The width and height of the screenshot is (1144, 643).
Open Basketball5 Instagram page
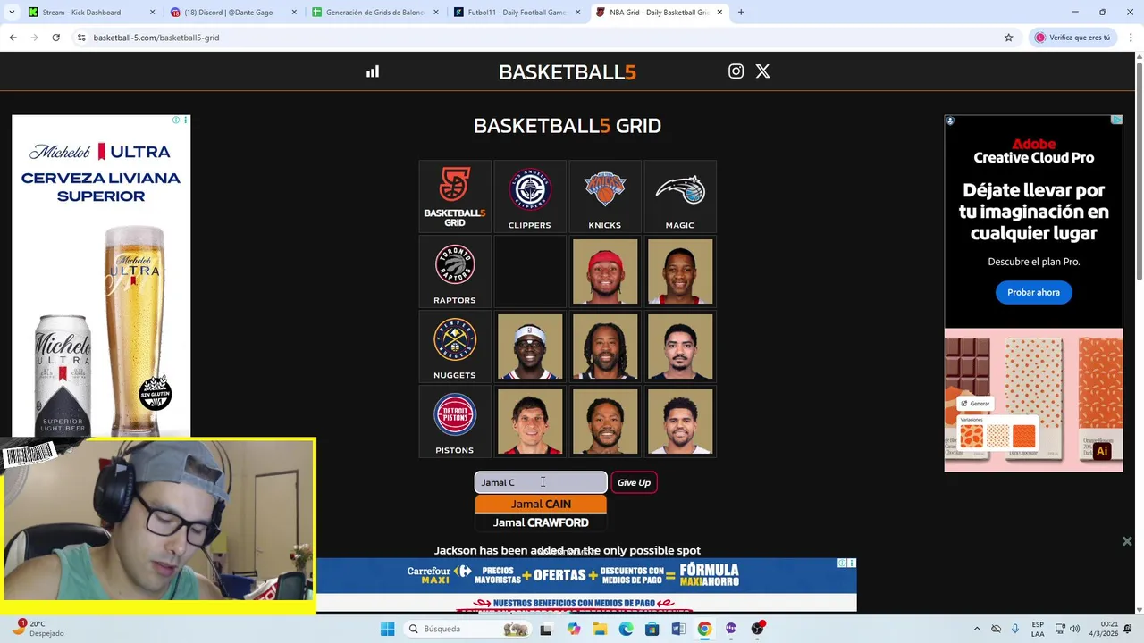pos(736,71)
